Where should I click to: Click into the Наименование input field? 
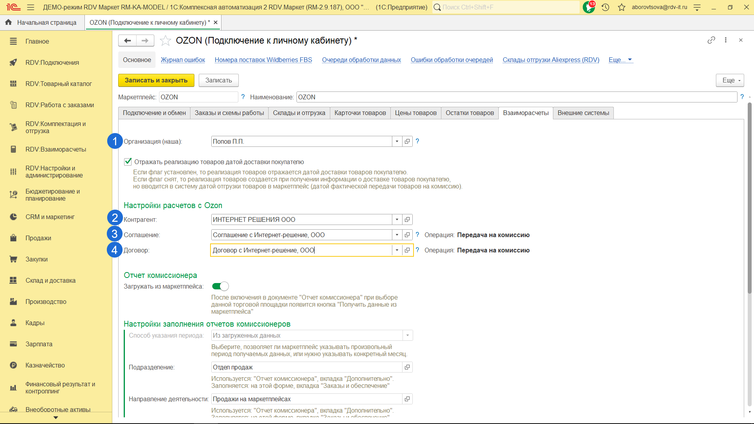[x=516, y=97]
